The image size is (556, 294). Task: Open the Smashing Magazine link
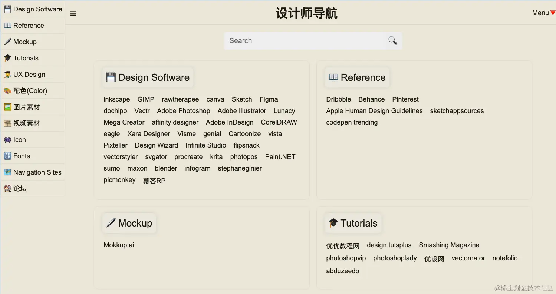449,245
